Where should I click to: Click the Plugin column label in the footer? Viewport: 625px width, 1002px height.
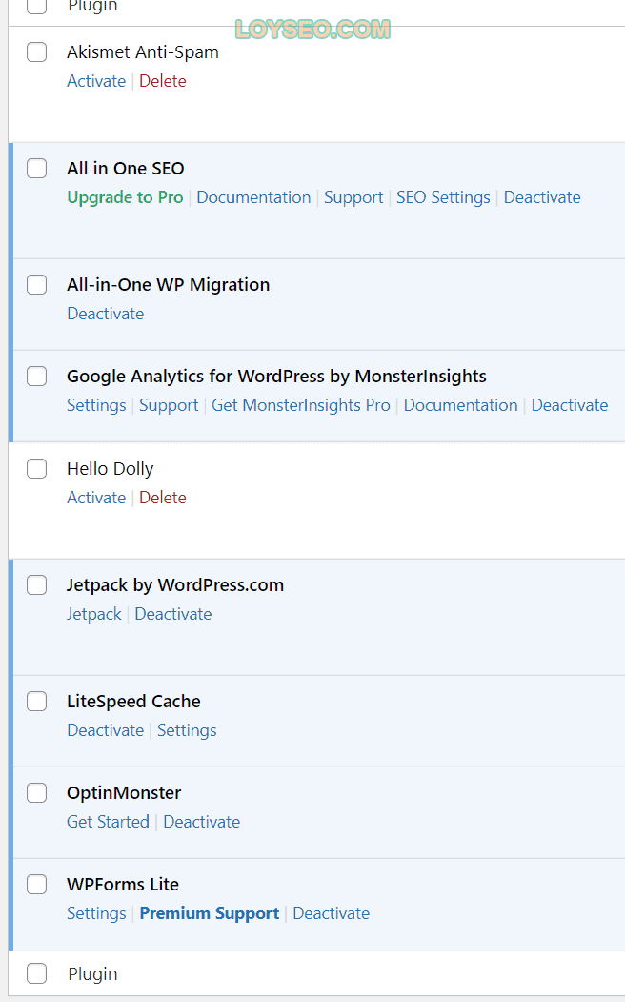pos(92,974)
